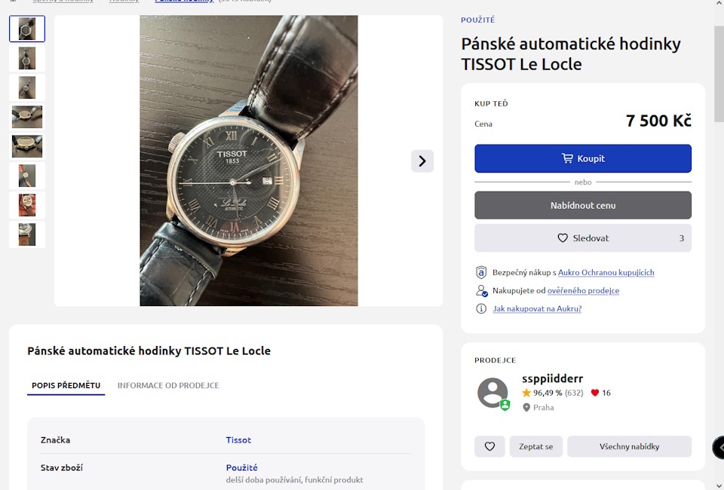Image resolution: width=724 pixels, height=490 pixels.
Task: Click the Aukro buyer protection shield icon
Action: (x=481, y=272)
